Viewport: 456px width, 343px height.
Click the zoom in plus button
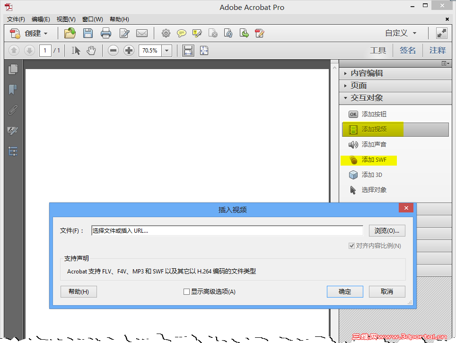tap(129, 51)
